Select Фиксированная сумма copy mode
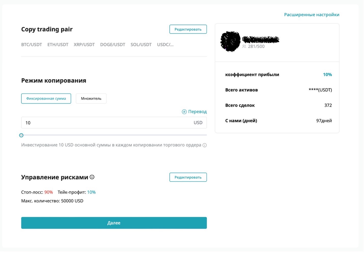The width and height of the screenshot is (364, 253). tap(46, 99)
